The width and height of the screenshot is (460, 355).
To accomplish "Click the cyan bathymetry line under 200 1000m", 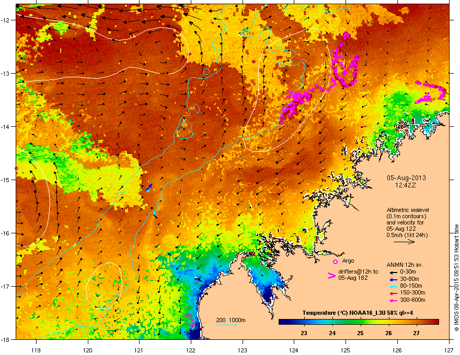I will click(x=226, y=325).
